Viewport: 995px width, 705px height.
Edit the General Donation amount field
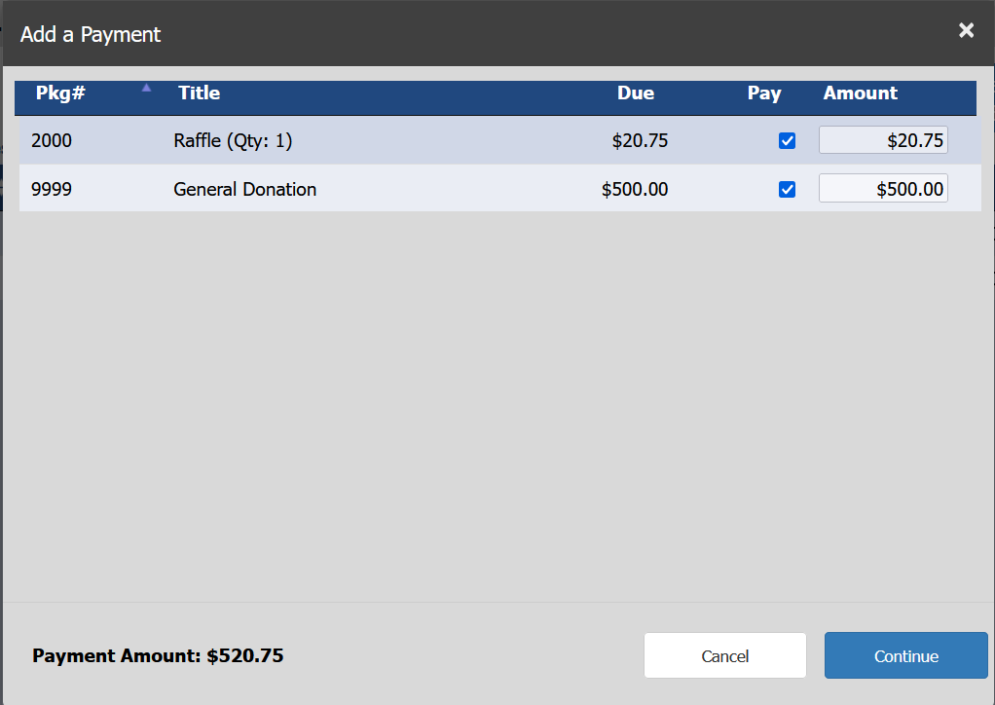coord(883,189)
